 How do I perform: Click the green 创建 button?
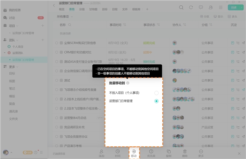[x=234, y=7]
